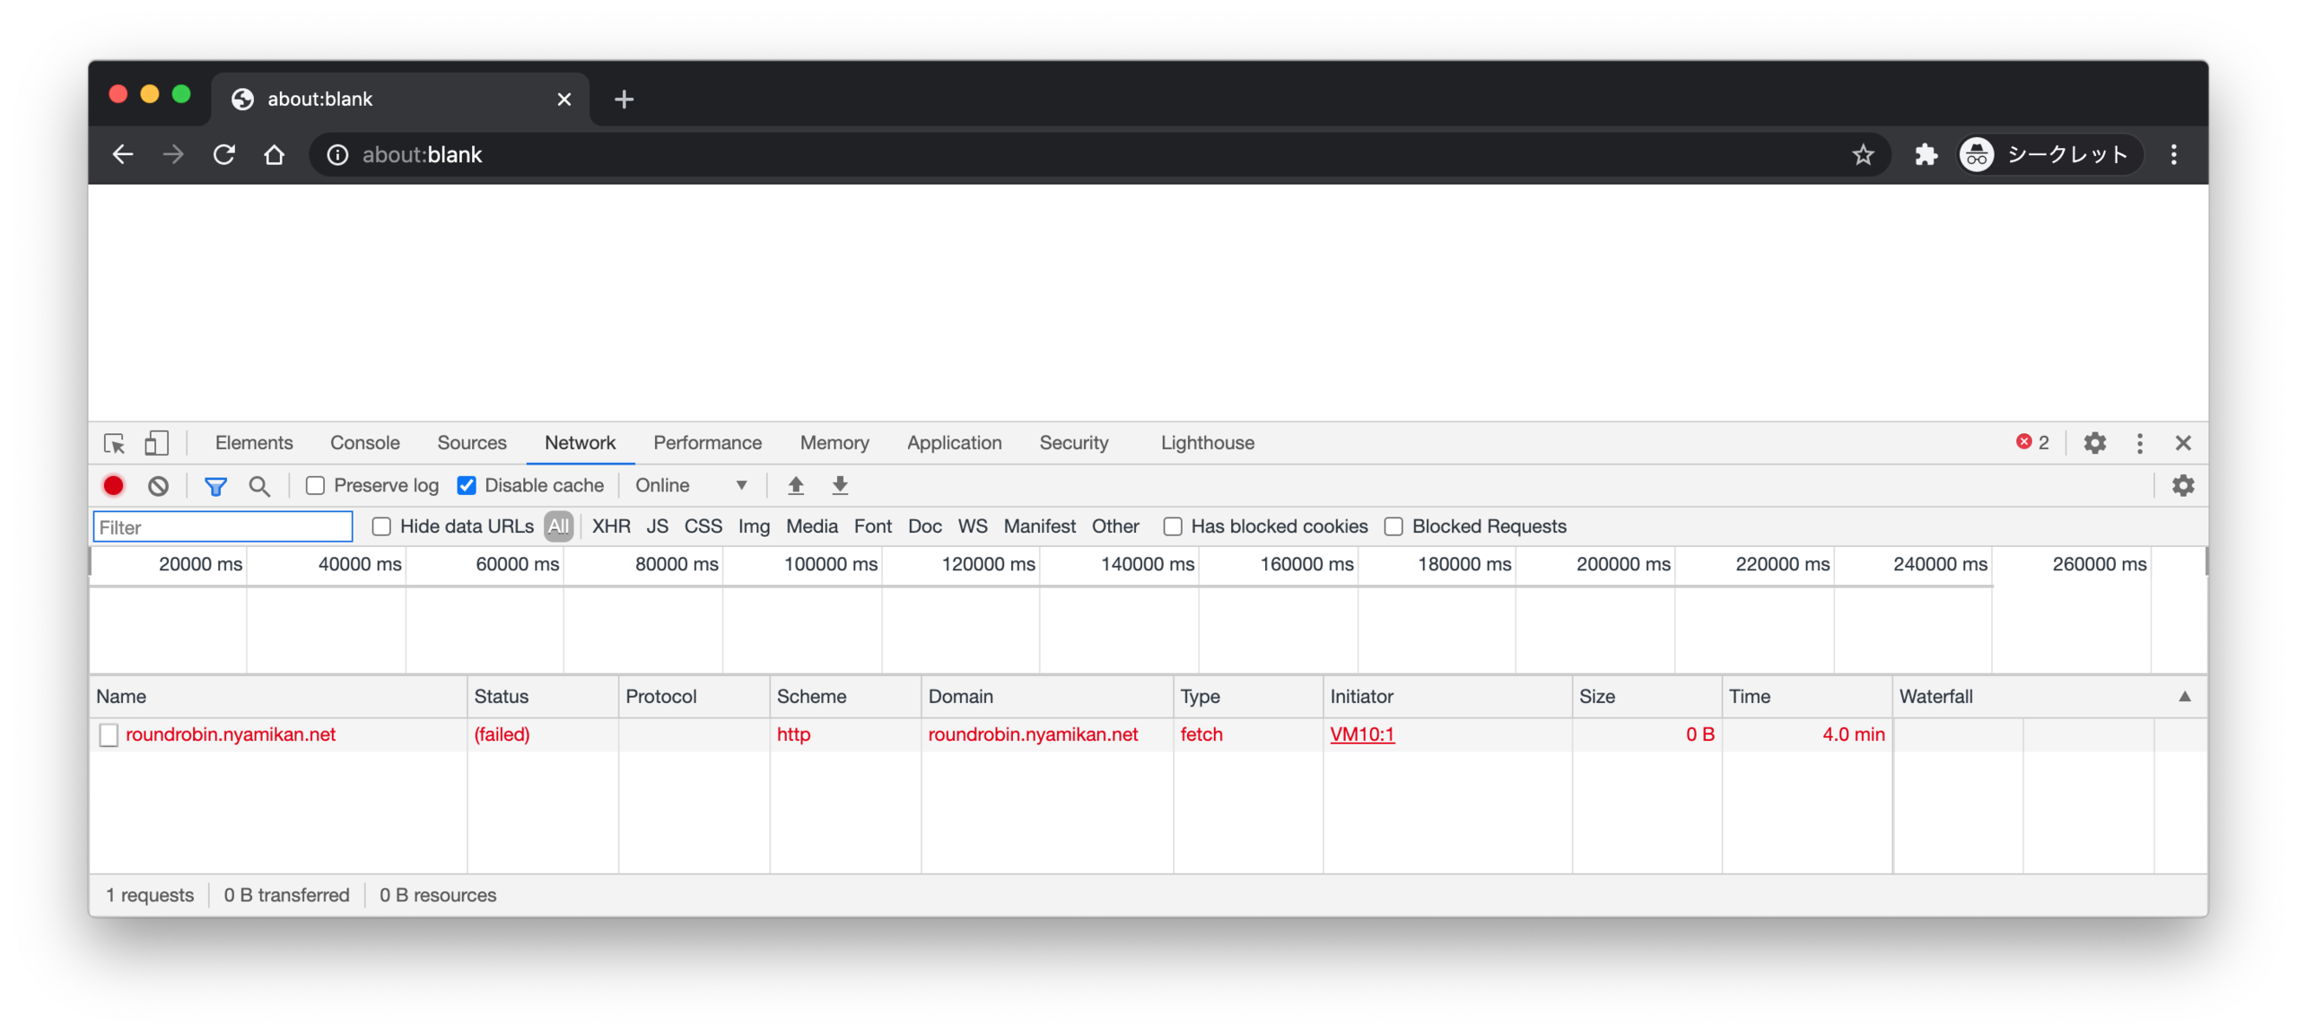Filter requests by CSS
Image resolution: width=2297 pixels, height=1034 pixels.
click(703, 526)
